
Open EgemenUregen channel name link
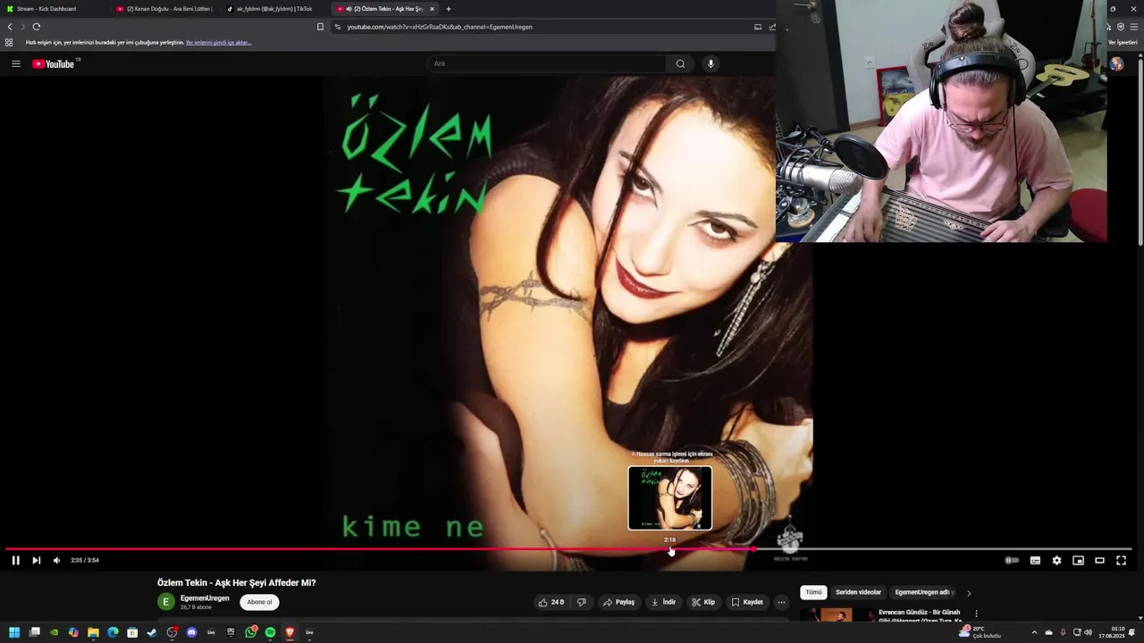205,598
